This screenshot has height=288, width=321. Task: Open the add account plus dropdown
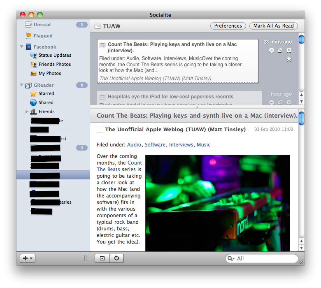[x=28, y=258]
